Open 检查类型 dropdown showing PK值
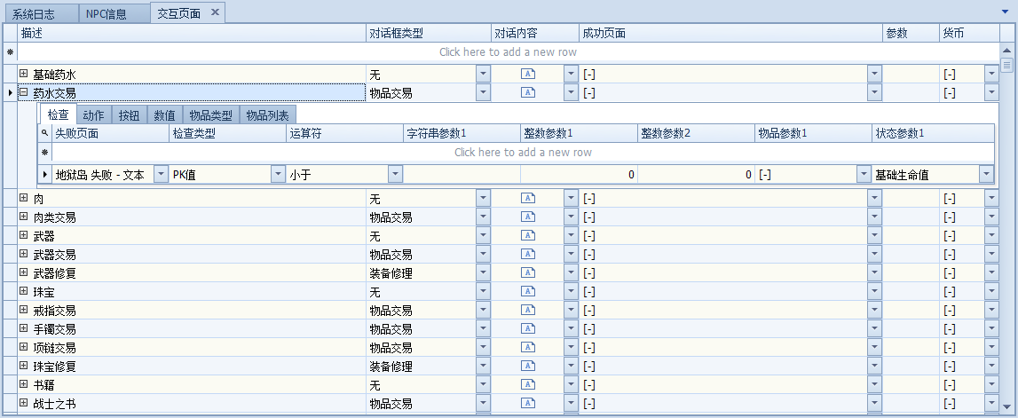Image resolution: width=1018 pixels, height=418 pixels. (278, 175)
